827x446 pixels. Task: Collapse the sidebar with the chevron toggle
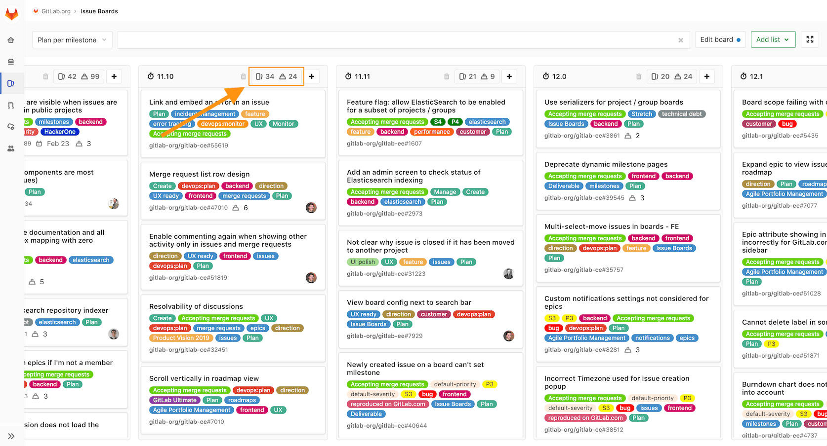[11, 436]
